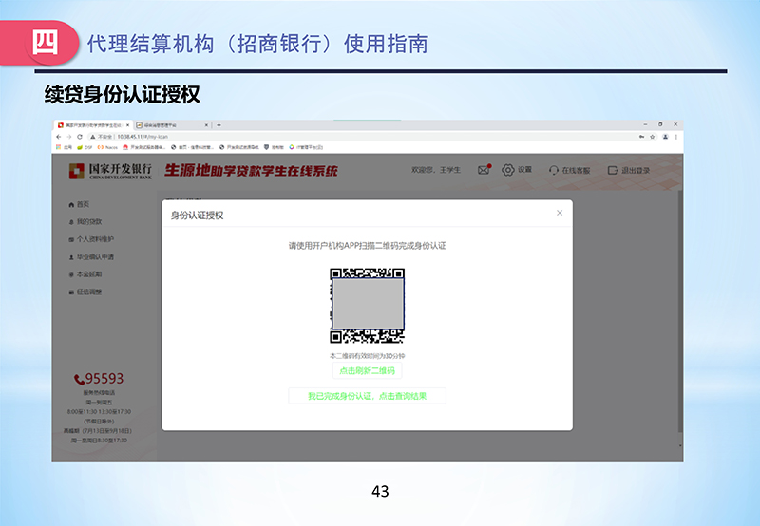Restore the browser window size
Image resolution: width=760 pixels, height=526 pixels.
(660, 124)
